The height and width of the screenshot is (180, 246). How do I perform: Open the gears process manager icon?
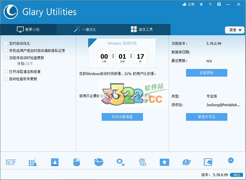coord(120,162)
